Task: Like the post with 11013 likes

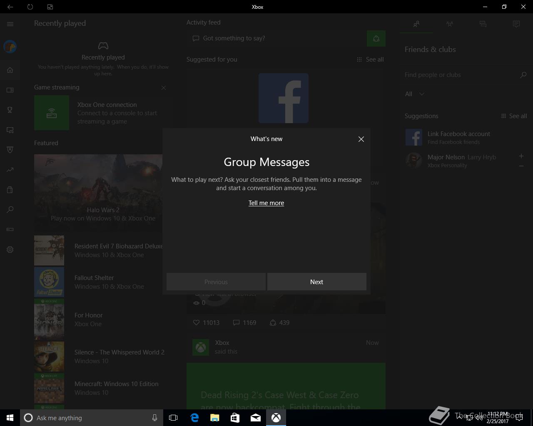Action: 206,323
